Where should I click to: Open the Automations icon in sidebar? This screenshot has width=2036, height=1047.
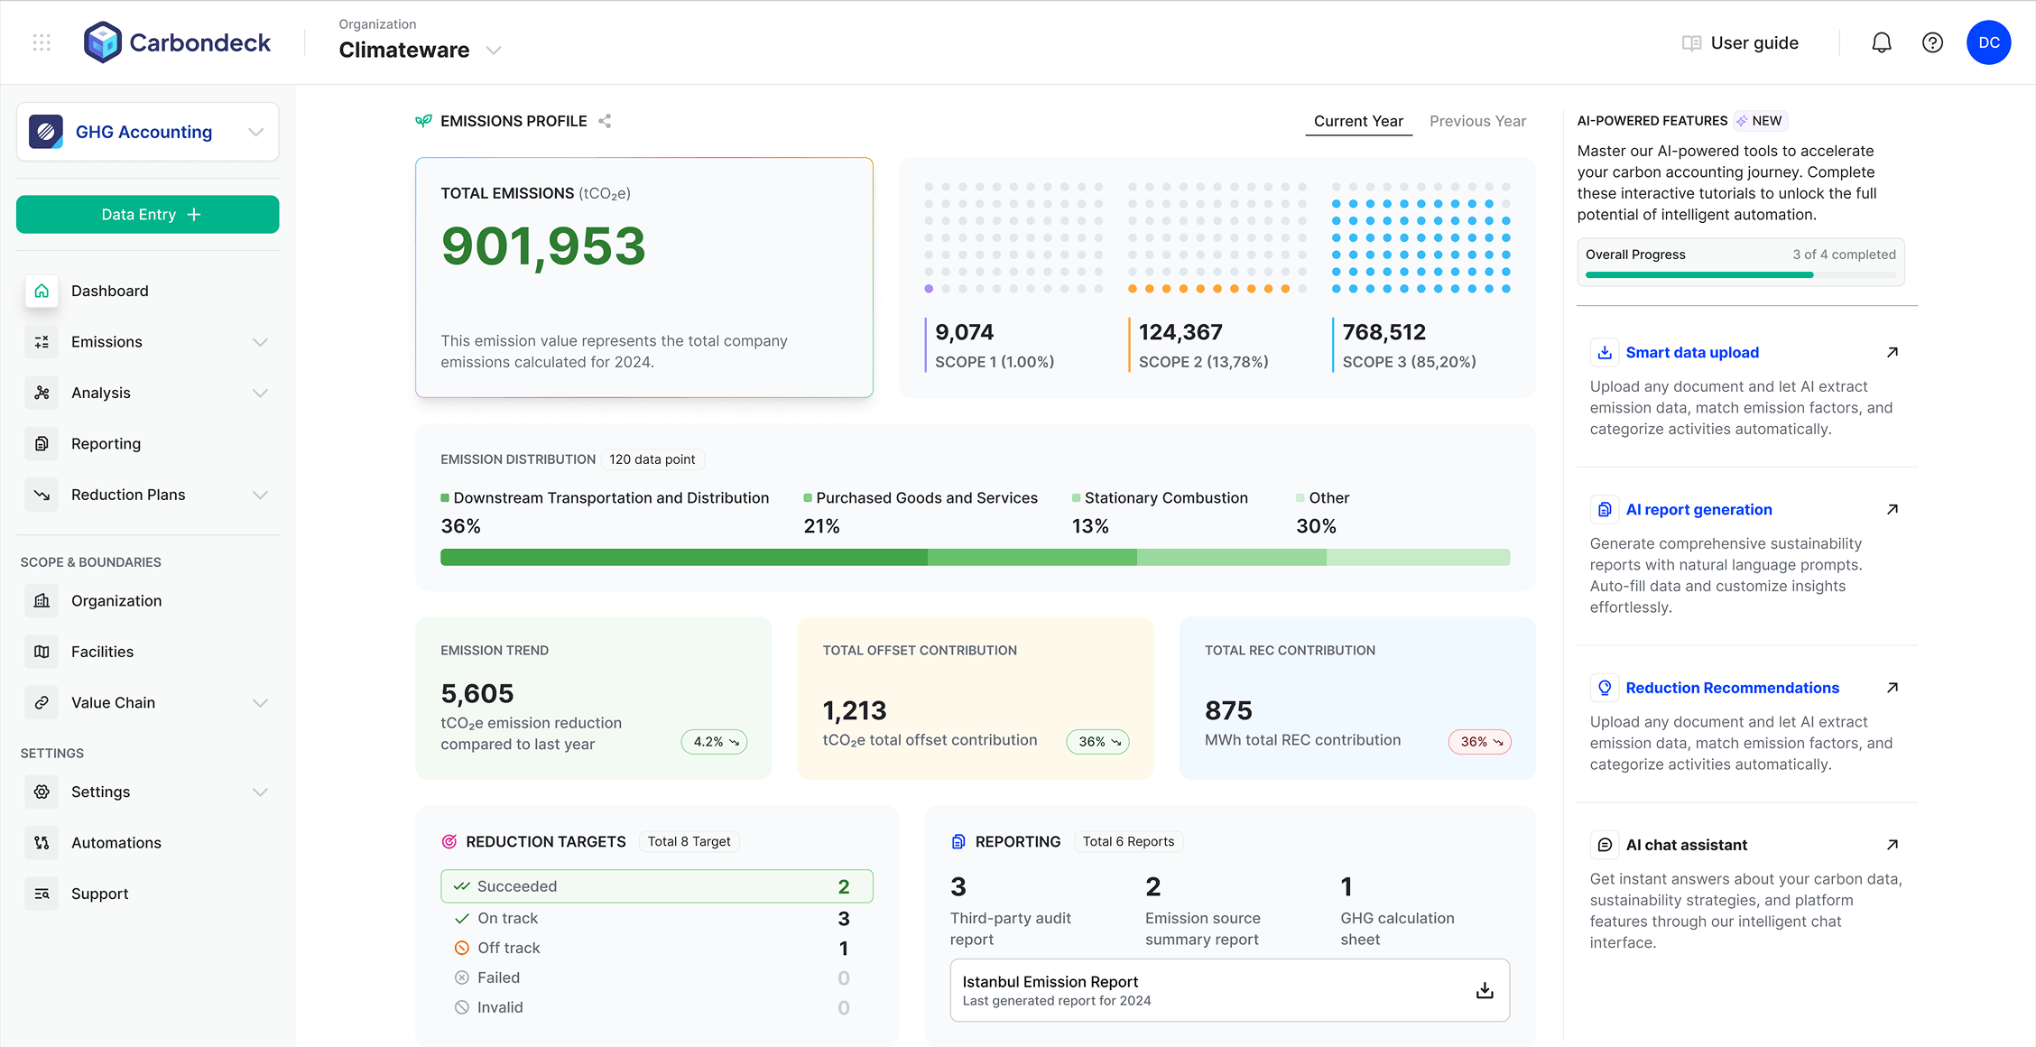click(42, 842)
